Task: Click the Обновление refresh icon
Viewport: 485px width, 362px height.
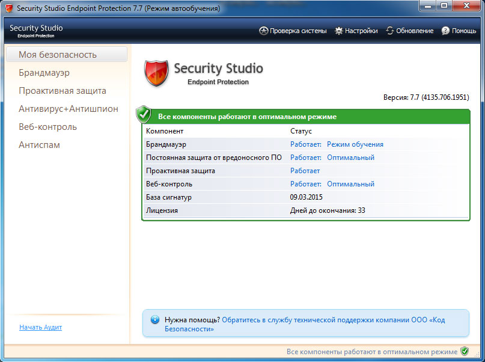Action: pyautogui.click(x=389, y=31)
